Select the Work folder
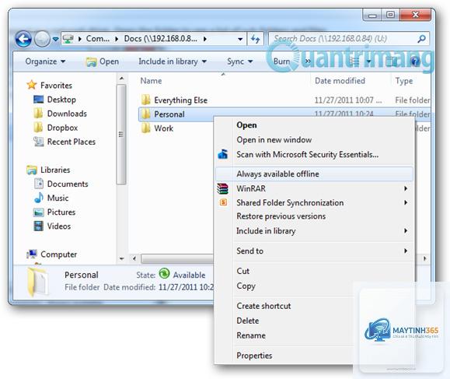450x379 pixels. 163,128
